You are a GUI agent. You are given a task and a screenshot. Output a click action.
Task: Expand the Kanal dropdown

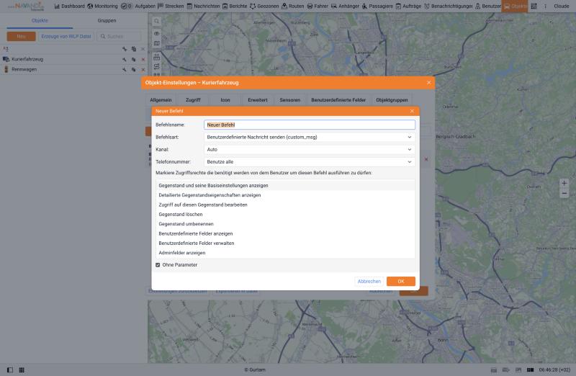[x=310, y=150]
